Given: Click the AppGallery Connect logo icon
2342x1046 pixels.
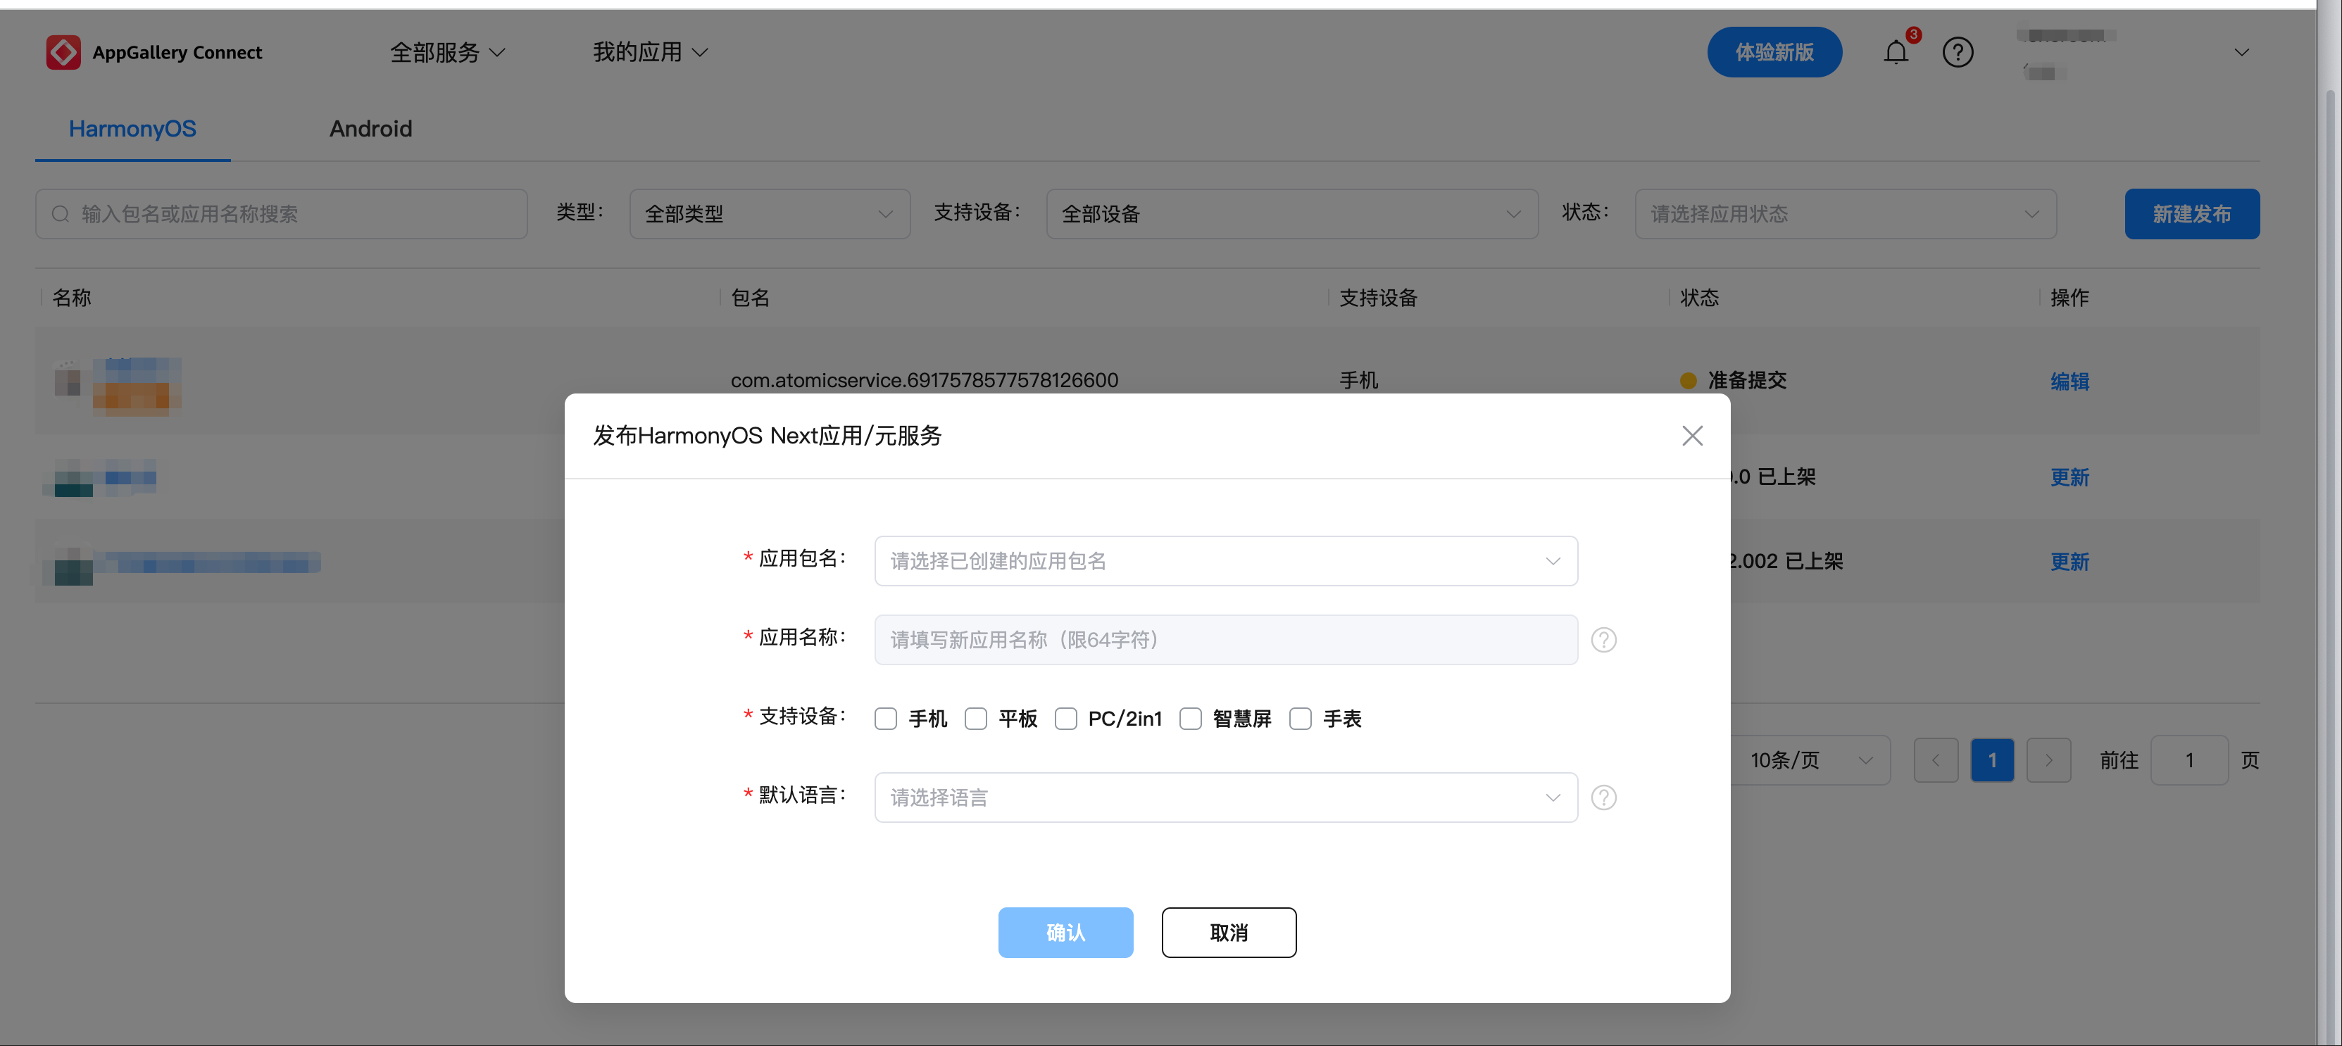Looking at the screenshot, I should coord(63,53).
